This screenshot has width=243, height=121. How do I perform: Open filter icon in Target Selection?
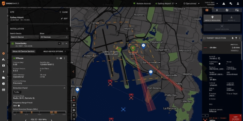236,38
